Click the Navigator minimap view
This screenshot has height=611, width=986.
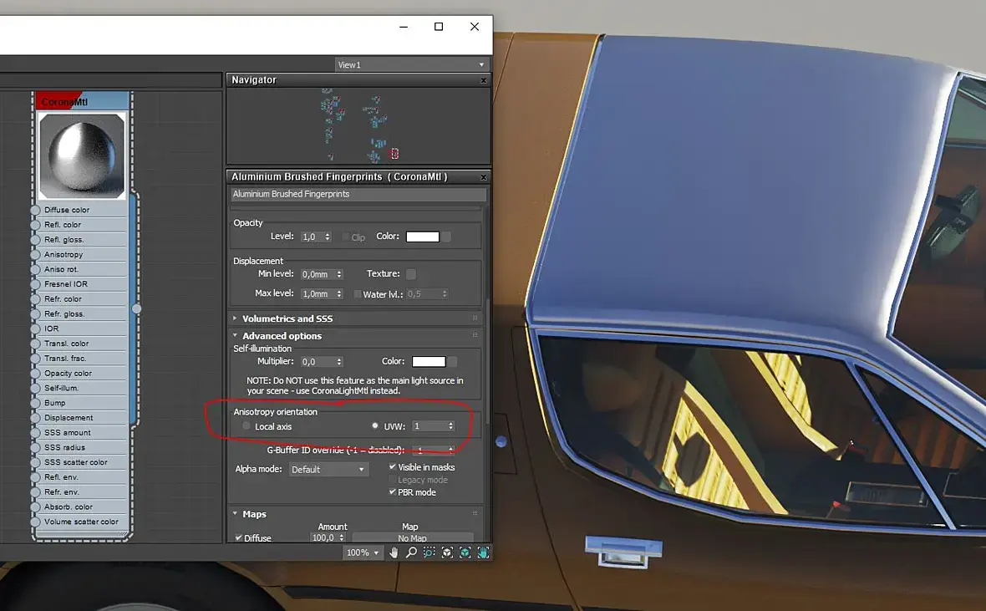358,126
